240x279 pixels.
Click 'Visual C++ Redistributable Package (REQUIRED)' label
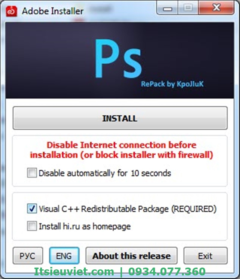pos(127,209)
